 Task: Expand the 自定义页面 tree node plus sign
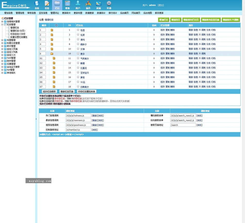pos(2,49)
